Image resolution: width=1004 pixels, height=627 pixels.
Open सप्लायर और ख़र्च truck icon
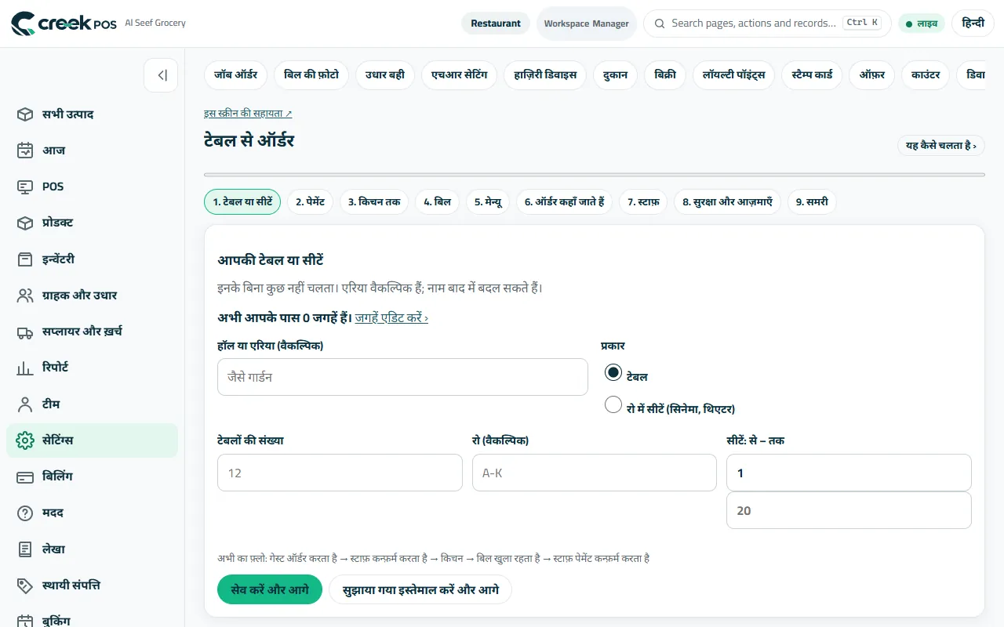(x=25, y=332)
